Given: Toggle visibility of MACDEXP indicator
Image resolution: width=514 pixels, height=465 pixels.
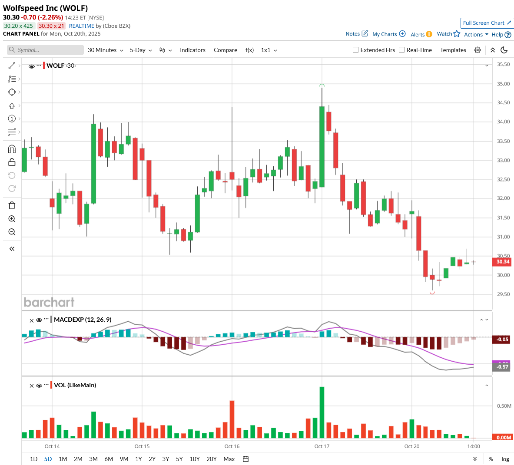Looking at the screenshot, I should (39, 320).
